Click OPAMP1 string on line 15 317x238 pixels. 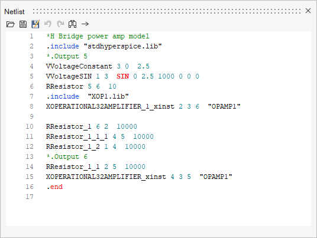216,177
